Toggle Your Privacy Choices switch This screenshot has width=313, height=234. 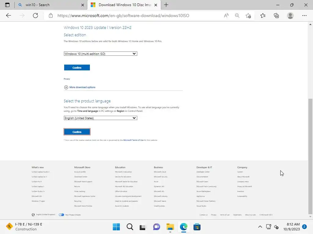[61, 215]
